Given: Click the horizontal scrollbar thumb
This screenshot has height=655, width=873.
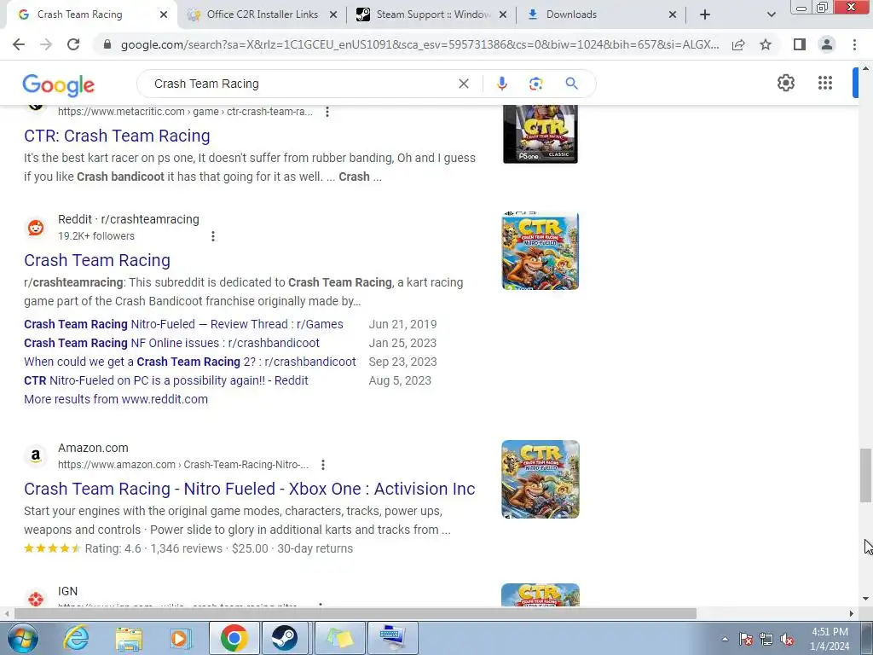Looking at the screenshot, I should [356, 613].
